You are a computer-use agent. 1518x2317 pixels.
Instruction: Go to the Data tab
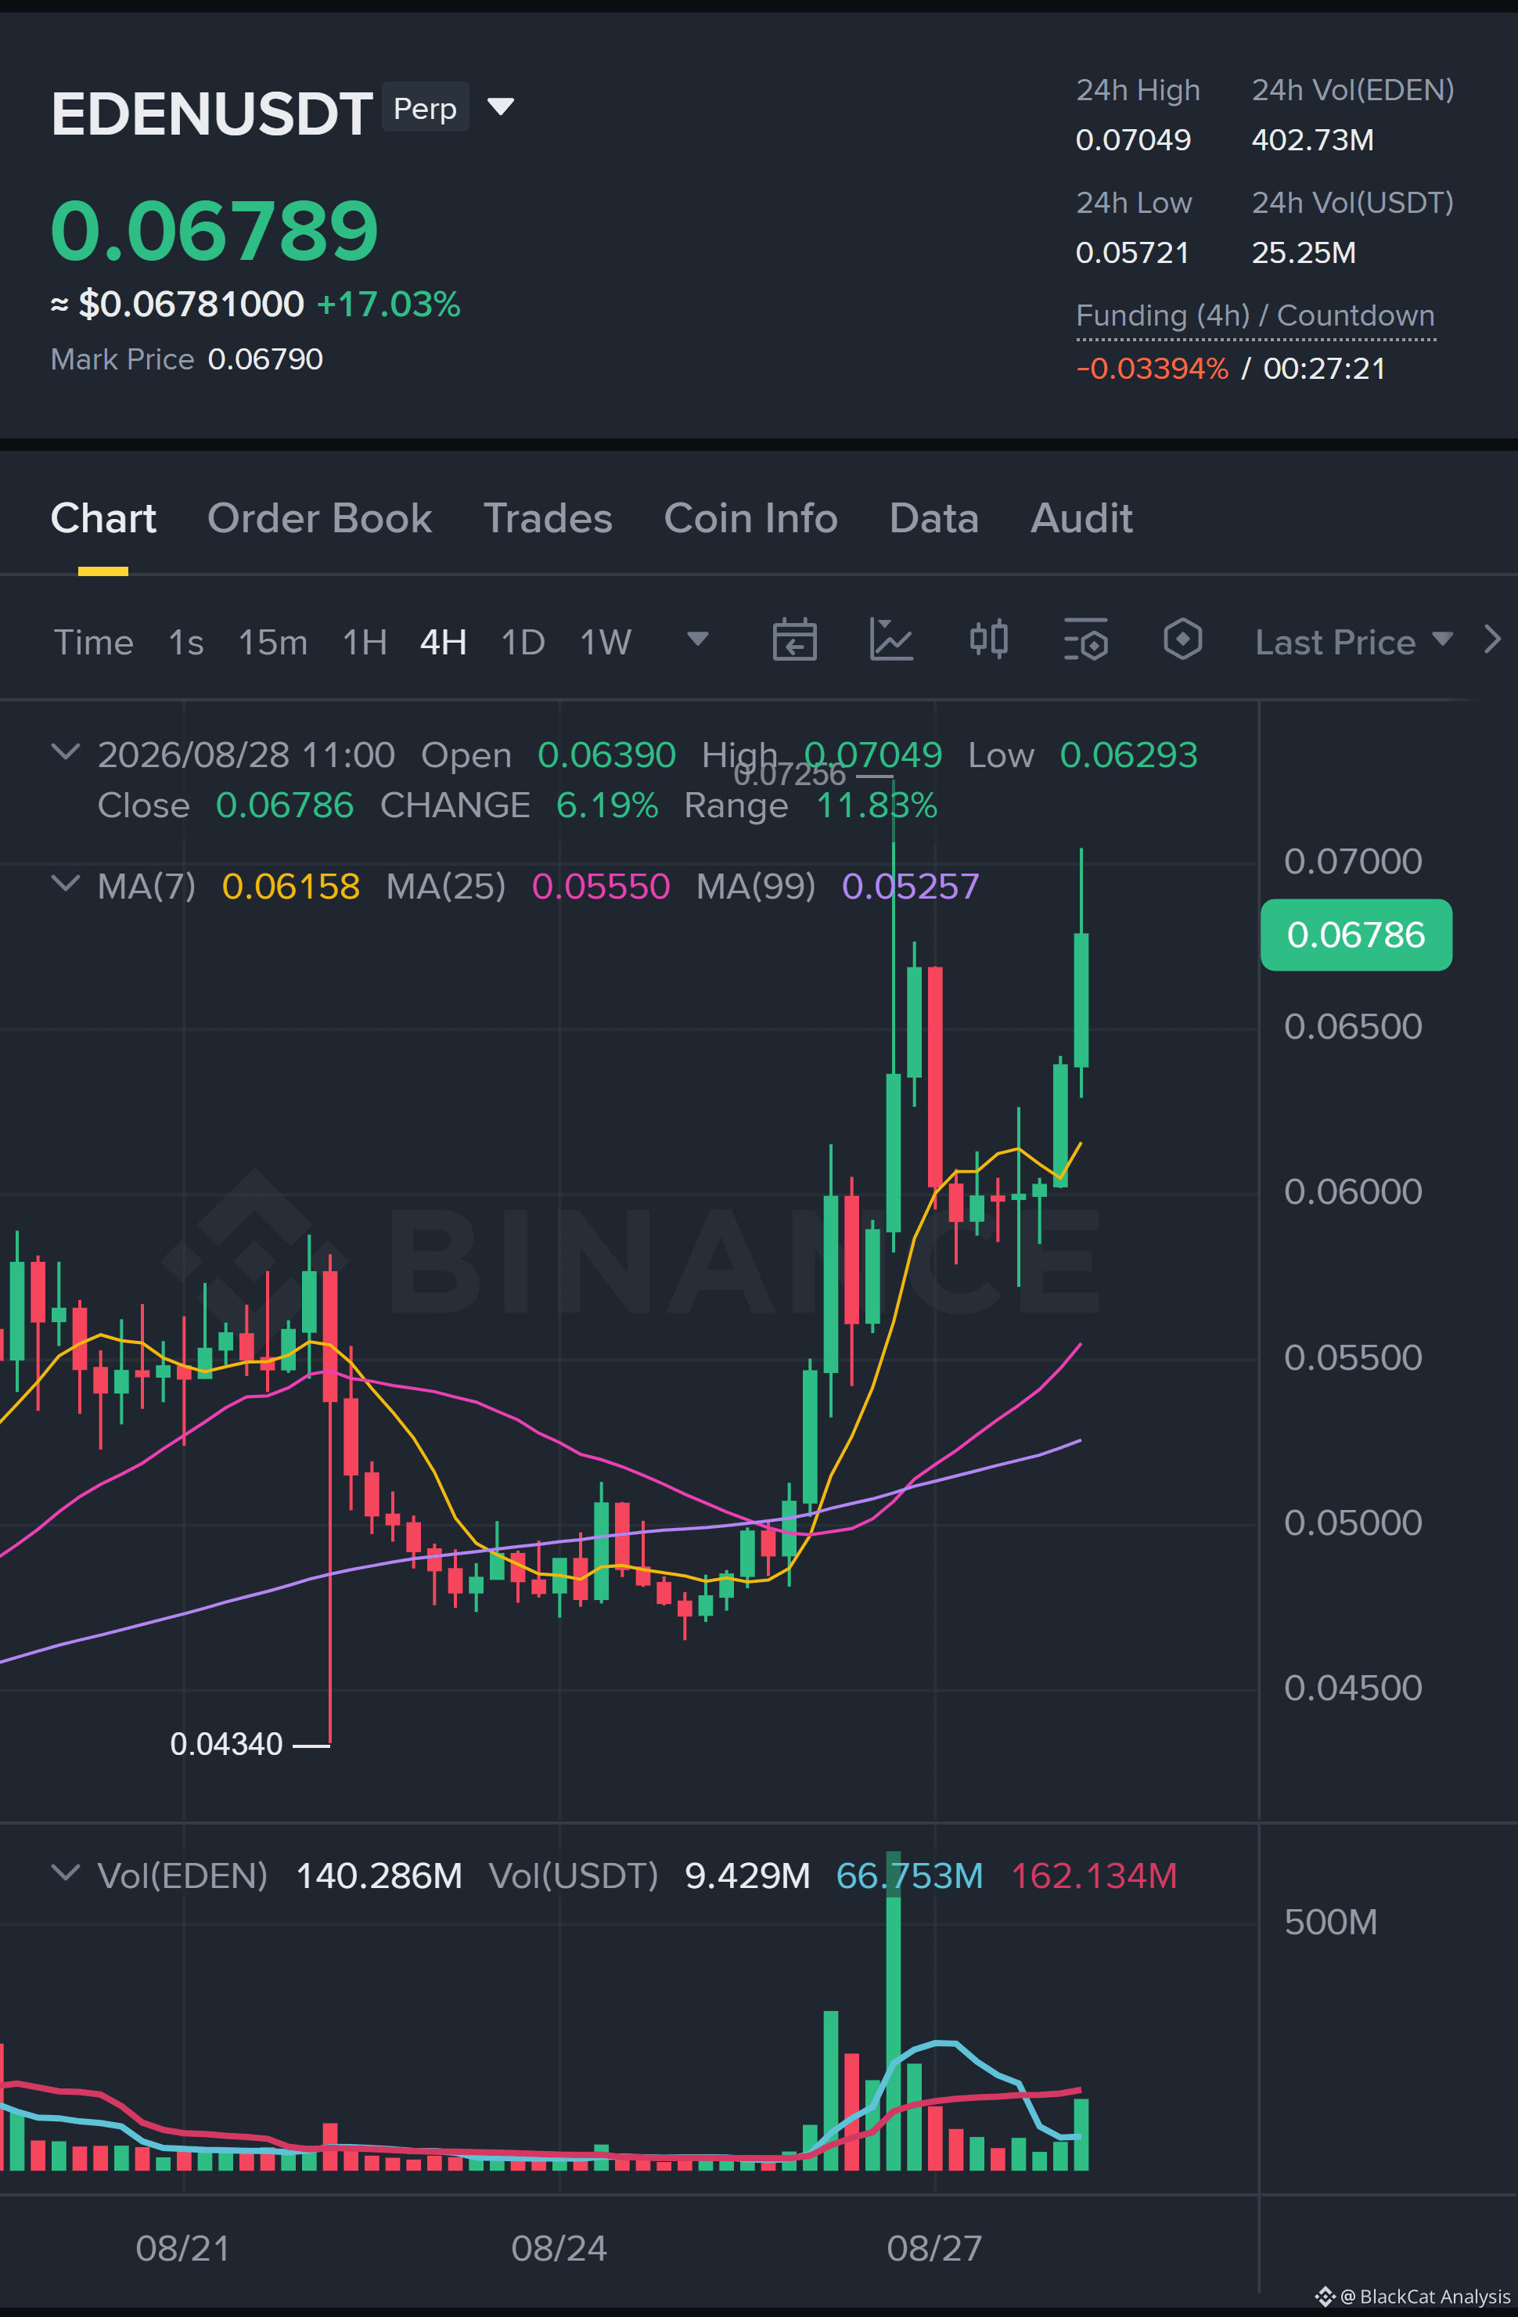933,519
